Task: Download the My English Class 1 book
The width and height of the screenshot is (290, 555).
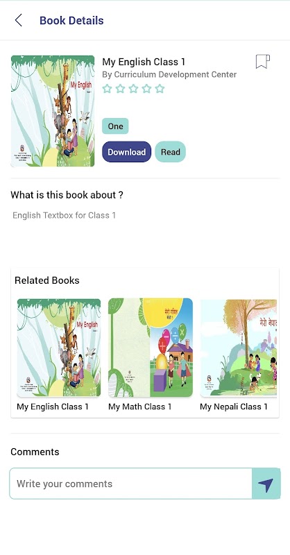Action: point(127,152)
